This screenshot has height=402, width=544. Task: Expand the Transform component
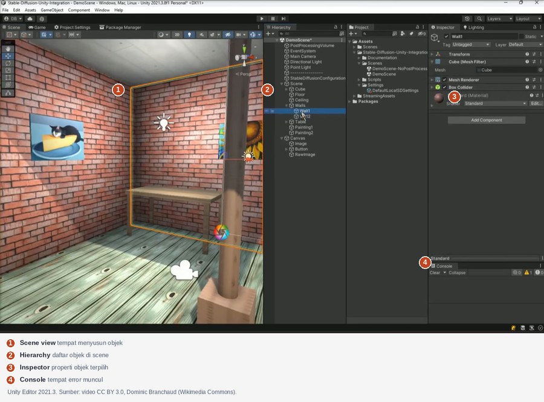tap(432, 54)
